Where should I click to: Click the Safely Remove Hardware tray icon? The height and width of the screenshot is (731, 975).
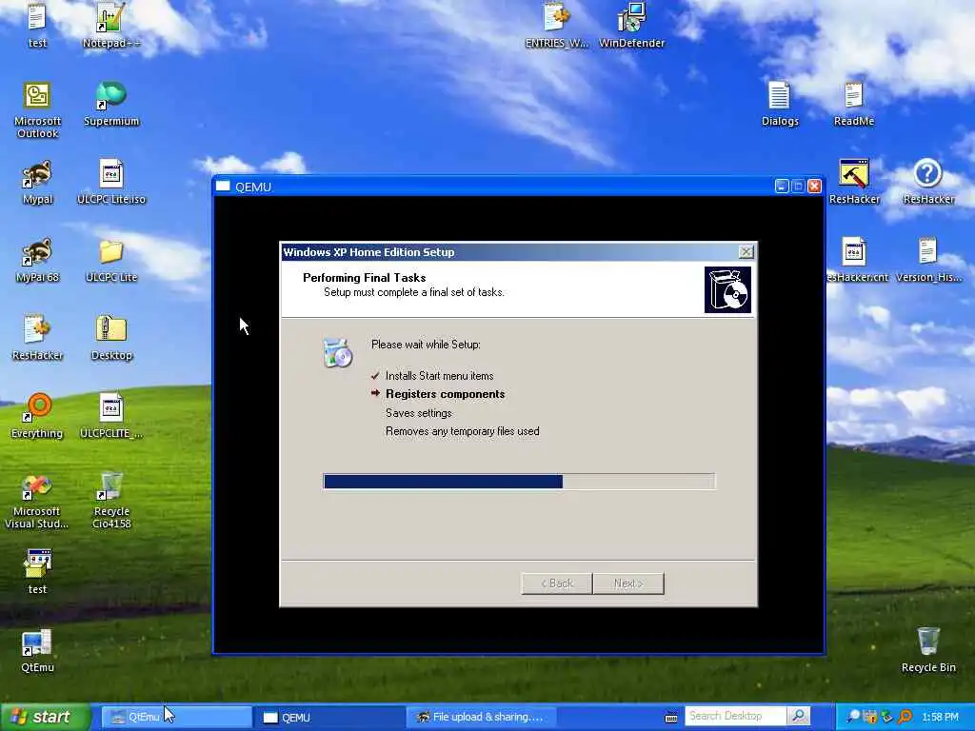888,718
